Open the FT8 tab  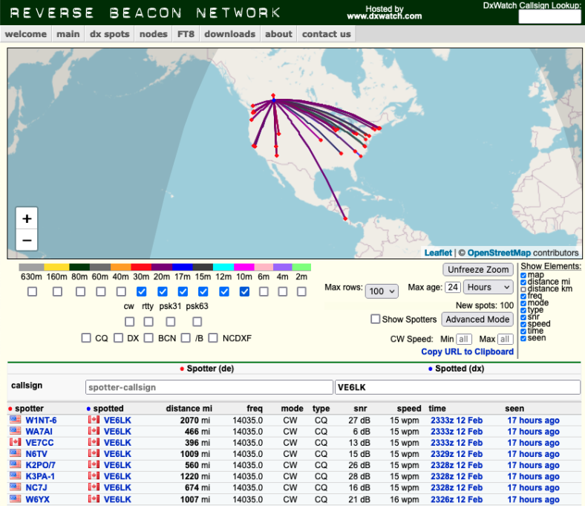click(x=186, y=34)
